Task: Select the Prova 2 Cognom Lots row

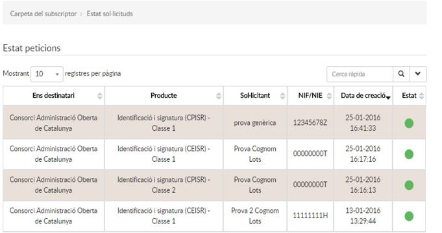Action: [214, 216]
